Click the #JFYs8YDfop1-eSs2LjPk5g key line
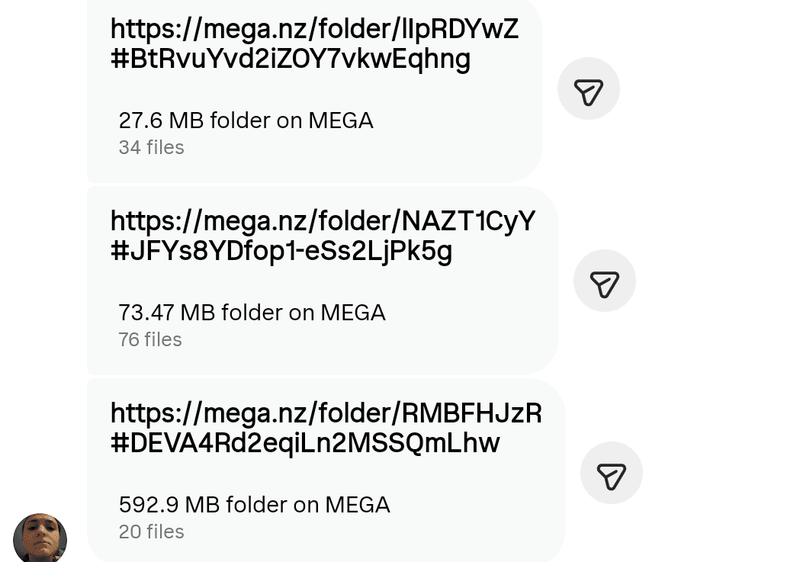The image size is (800, 562). coord(281,252)
